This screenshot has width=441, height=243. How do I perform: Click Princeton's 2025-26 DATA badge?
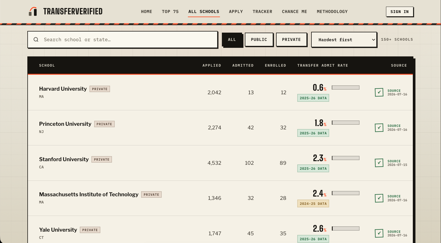tap(313, 133)
